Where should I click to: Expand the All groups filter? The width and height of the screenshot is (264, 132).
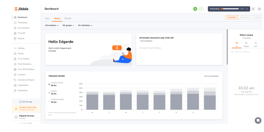(x=68, y=25)
